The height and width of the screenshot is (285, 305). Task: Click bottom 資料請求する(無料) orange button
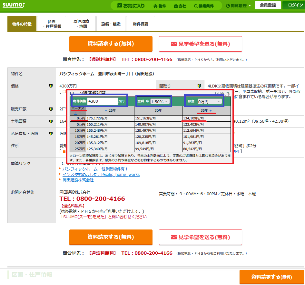pyautogui.click(x=111, y=237)
